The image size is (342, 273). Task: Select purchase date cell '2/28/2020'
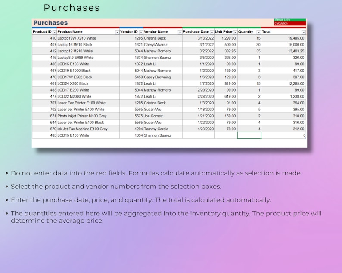(198, 96)
